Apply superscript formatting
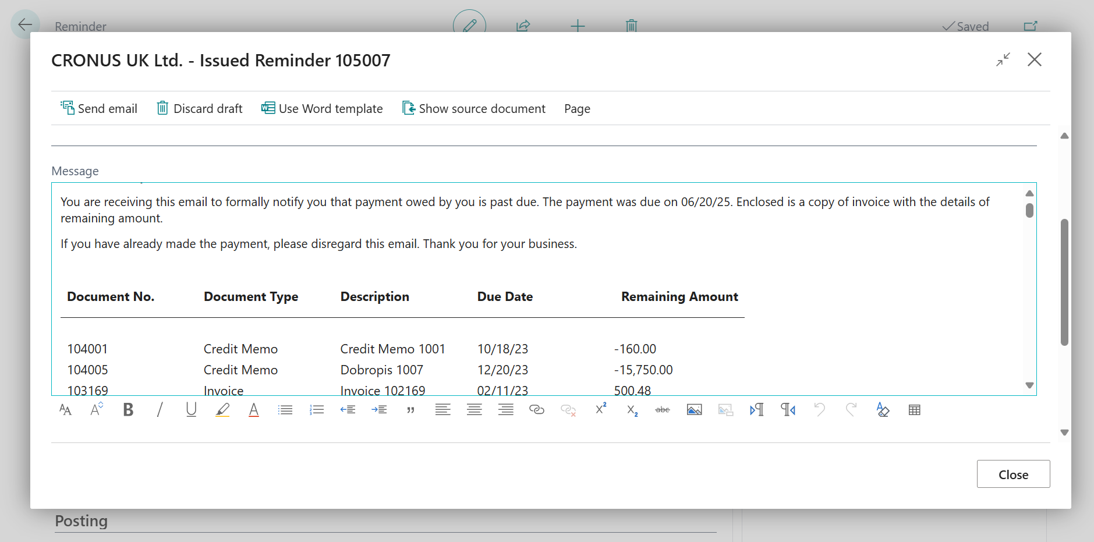This screenshot has width=1094, height=542. (600, 410)
